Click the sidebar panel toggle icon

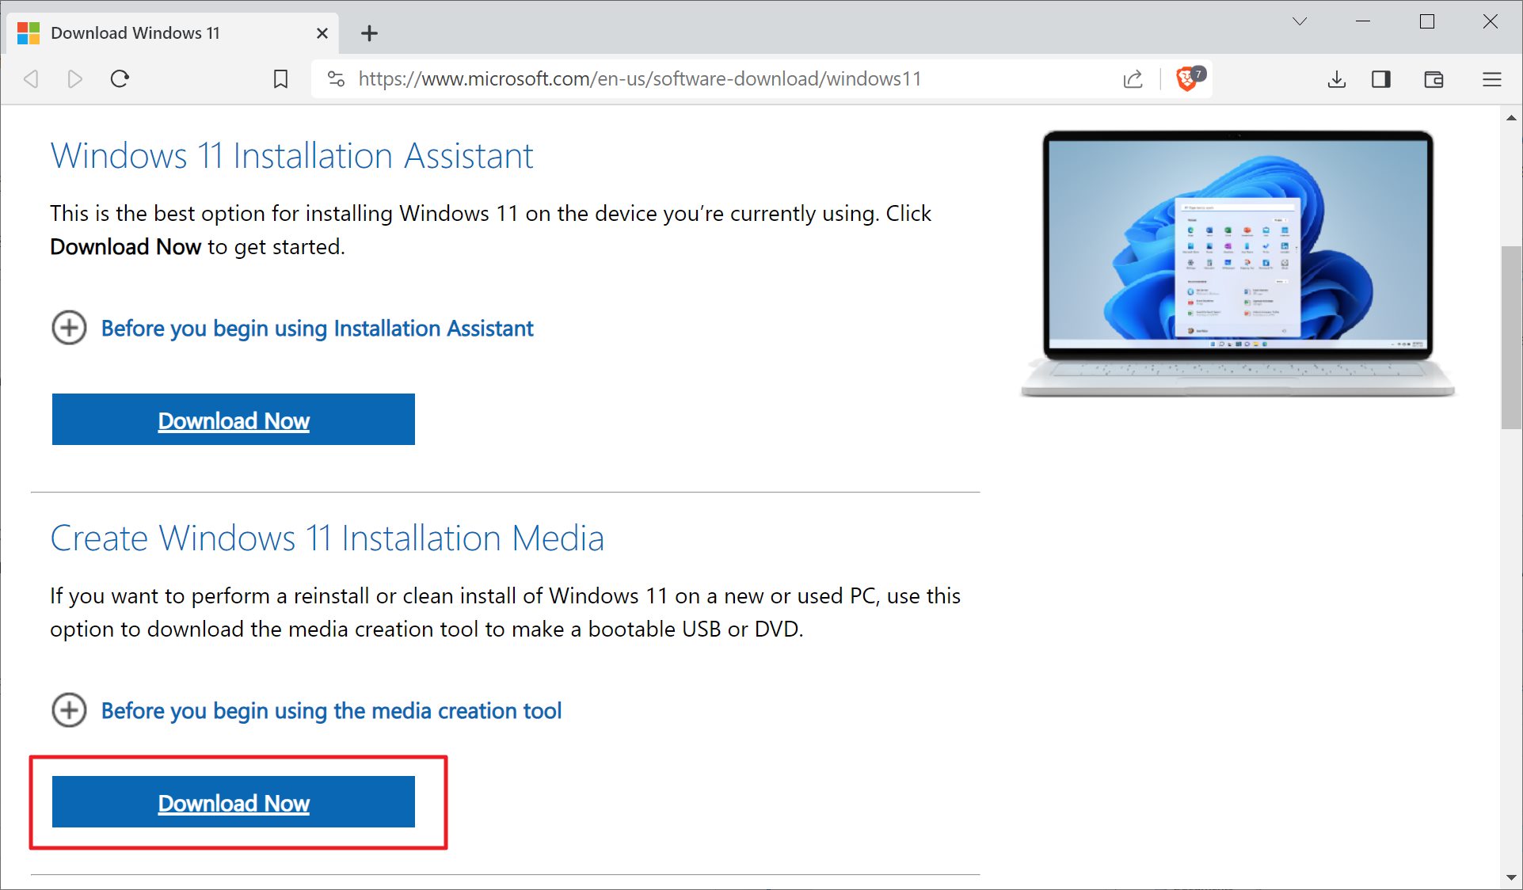tap(1382, 78)
